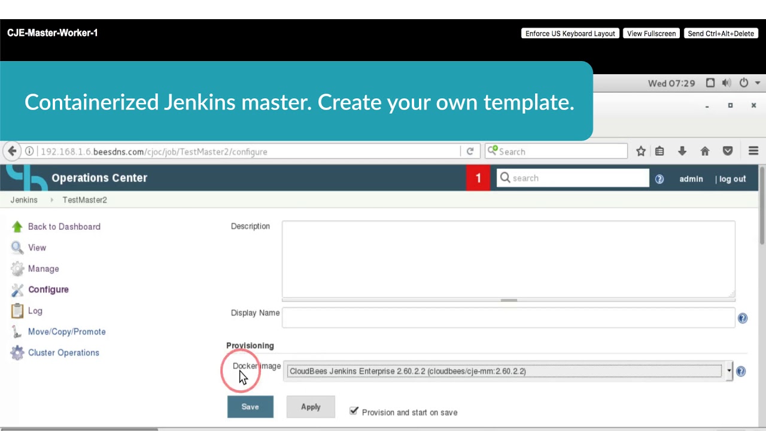
Task: Click the Description resize handle bar
Action: 509,300
